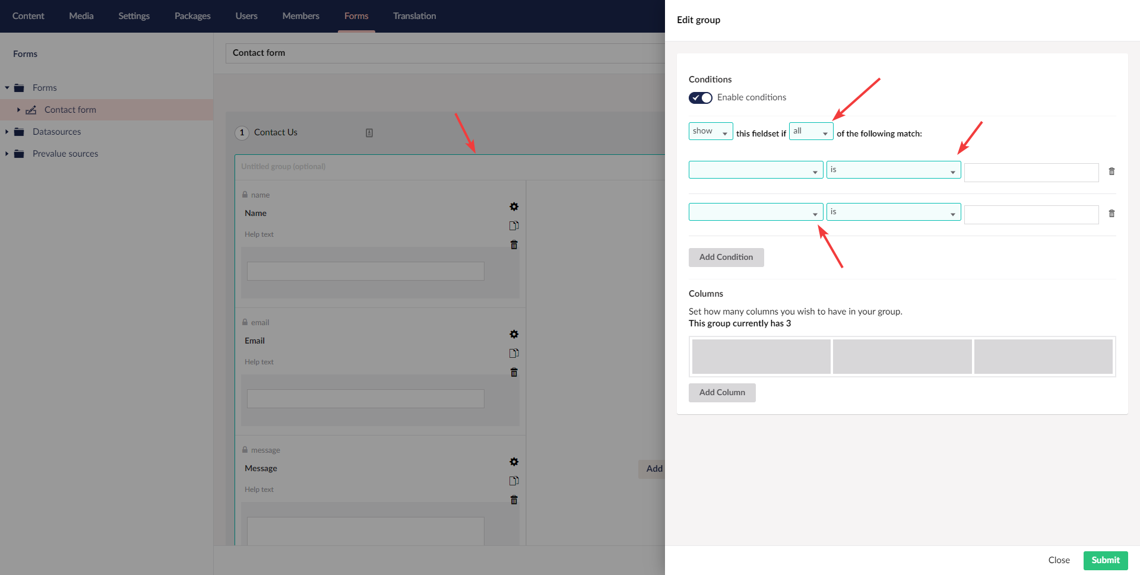1140x575 pixels.
Task: Disable the Enable conditions toggle
Action: 701,97
